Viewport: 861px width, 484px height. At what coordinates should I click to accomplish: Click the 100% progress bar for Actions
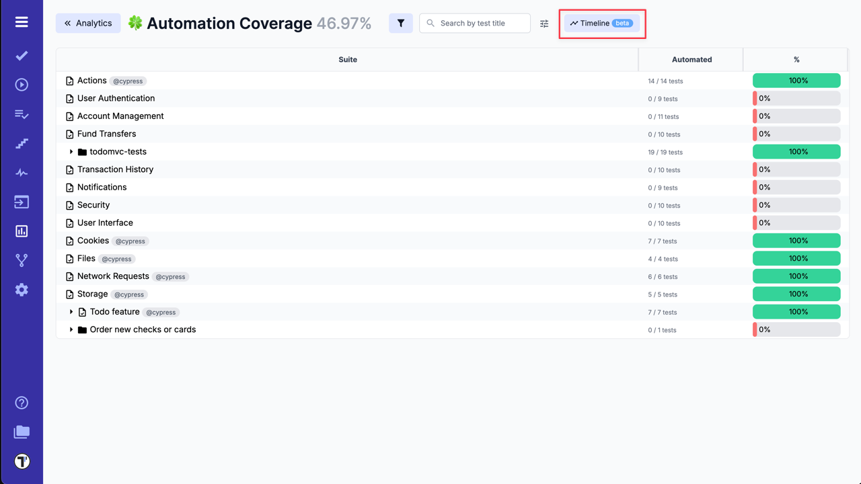[796, 81]
